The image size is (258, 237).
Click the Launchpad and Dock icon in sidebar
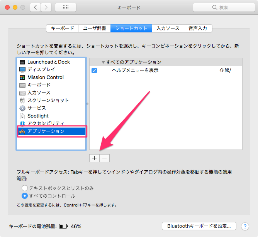[x=22, y=62]
